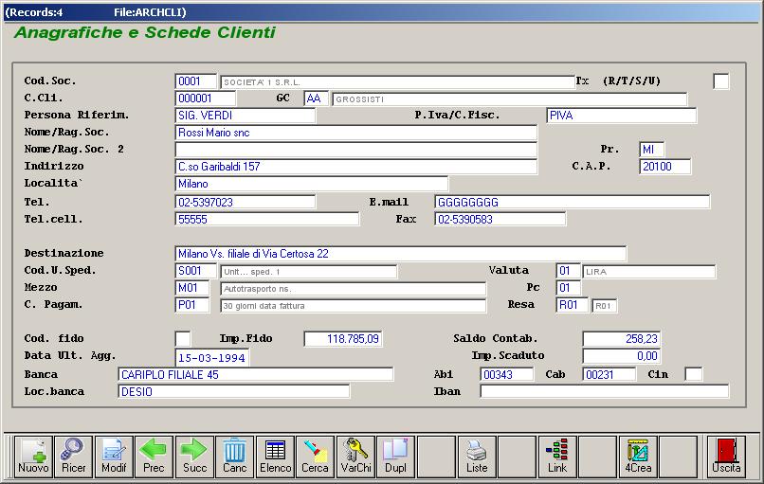Click the C. Pagam. field P01
The image size is (764, 484).
(x=192, y=305)
